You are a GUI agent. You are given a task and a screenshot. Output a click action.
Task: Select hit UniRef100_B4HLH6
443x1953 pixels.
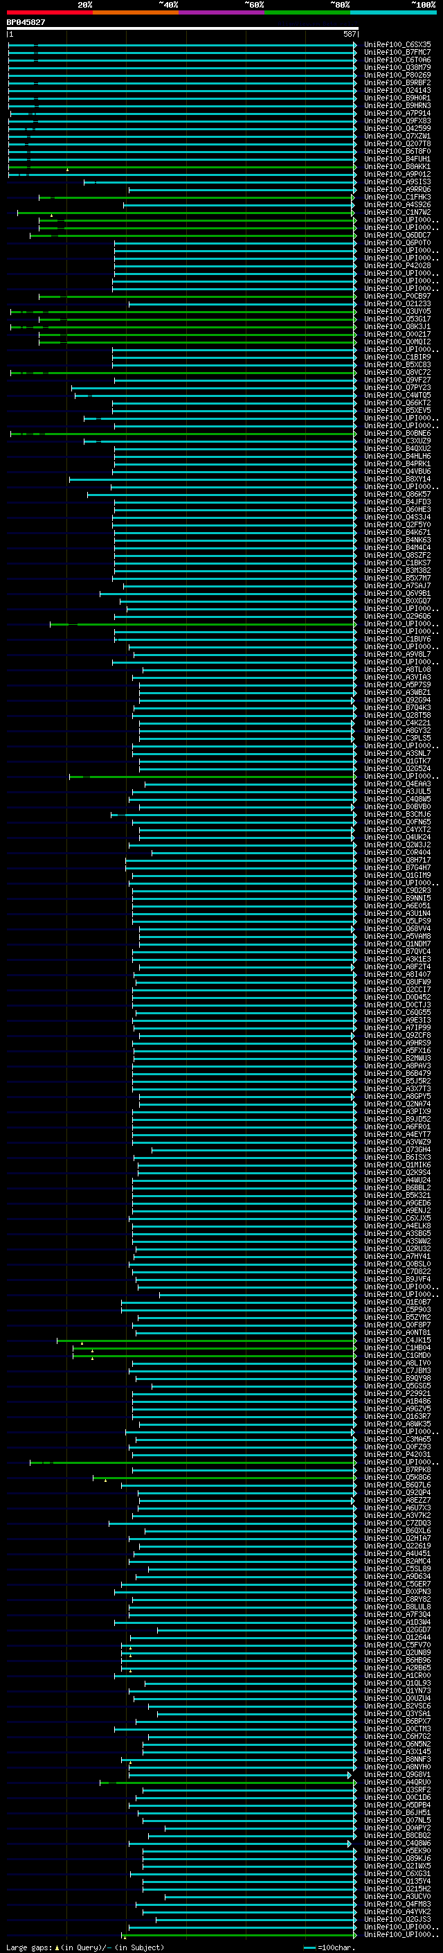click(397, 457)
